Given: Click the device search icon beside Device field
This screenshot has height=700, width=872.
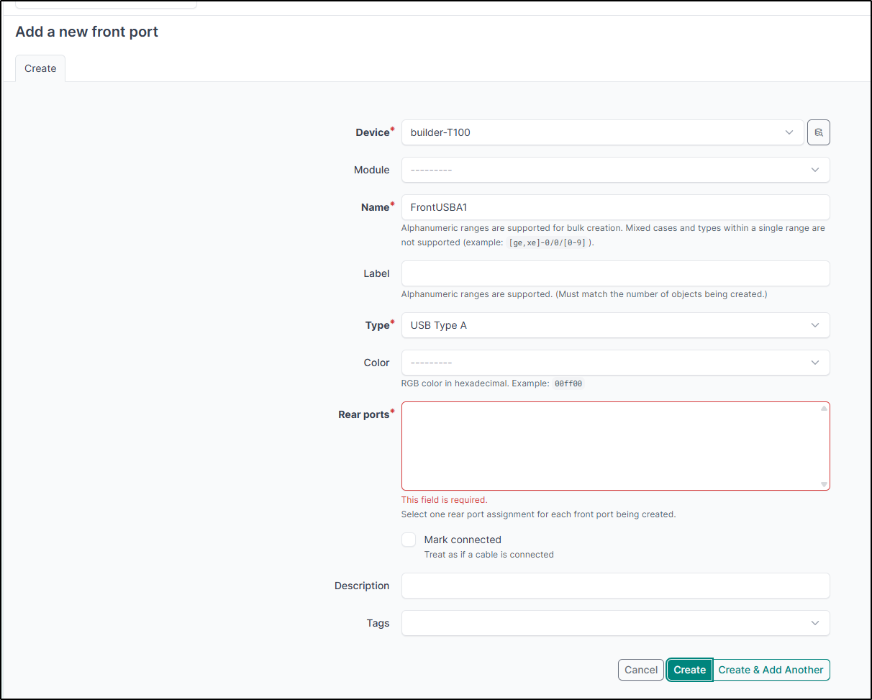Looking at the screenshot, I should click(818, 132).
